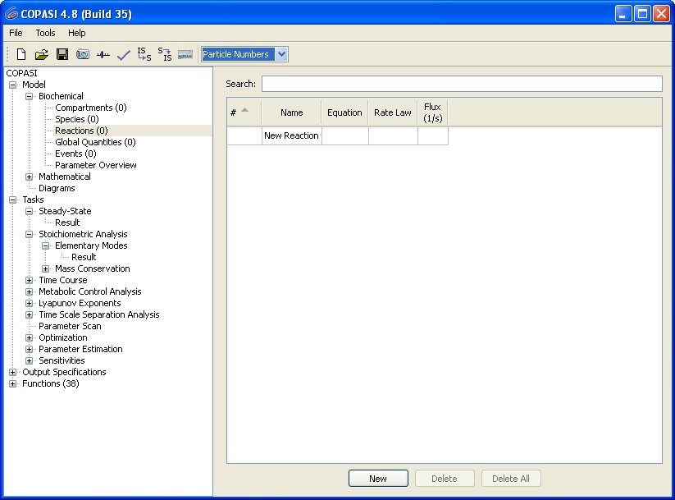This screenshot has width=675, height=500.
Task: Click the COPASI logo in title bar
Action: [x=11, y=14]
